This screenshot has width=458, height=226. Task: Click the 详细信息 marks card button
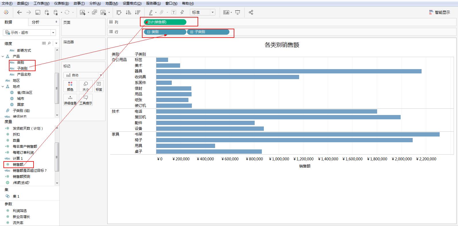pos(70,100)
